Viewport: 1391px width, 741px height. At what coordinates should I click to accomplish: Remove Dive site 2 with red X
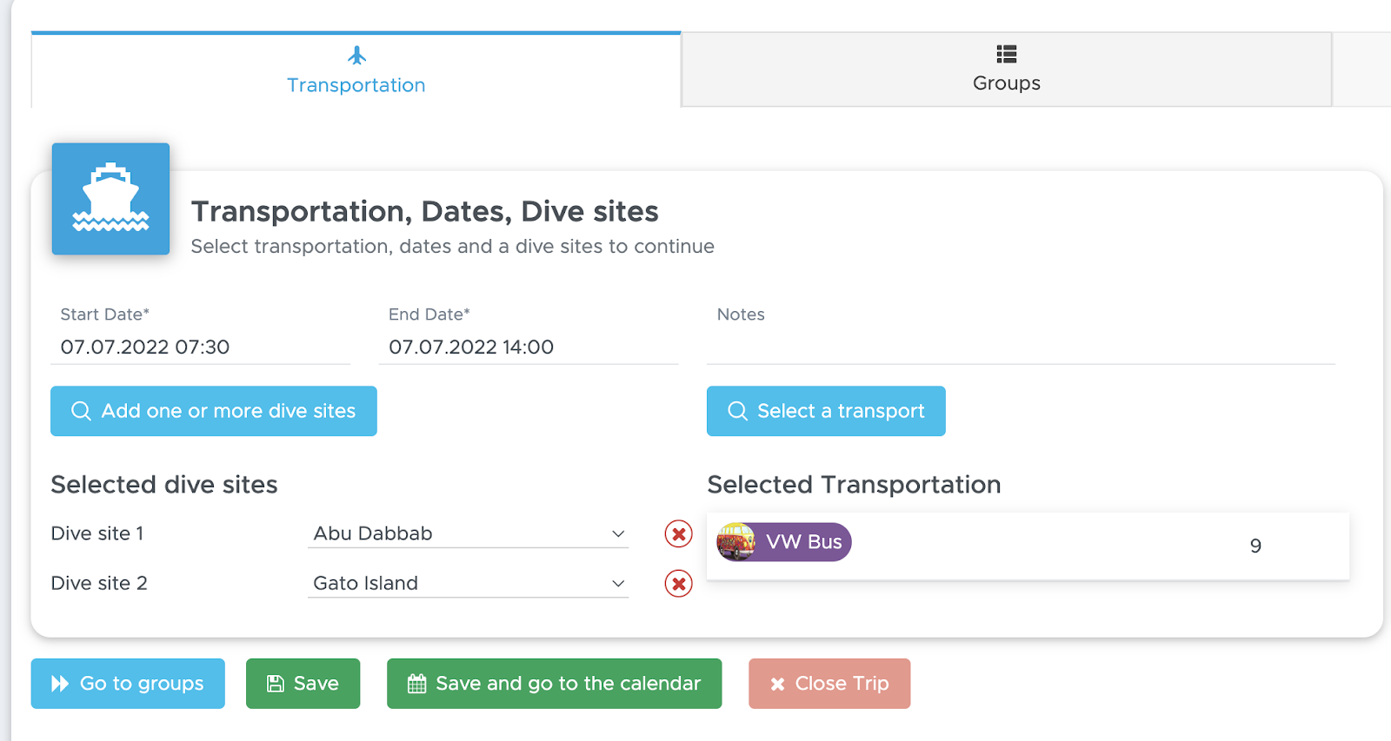click(x=678, y=584)
